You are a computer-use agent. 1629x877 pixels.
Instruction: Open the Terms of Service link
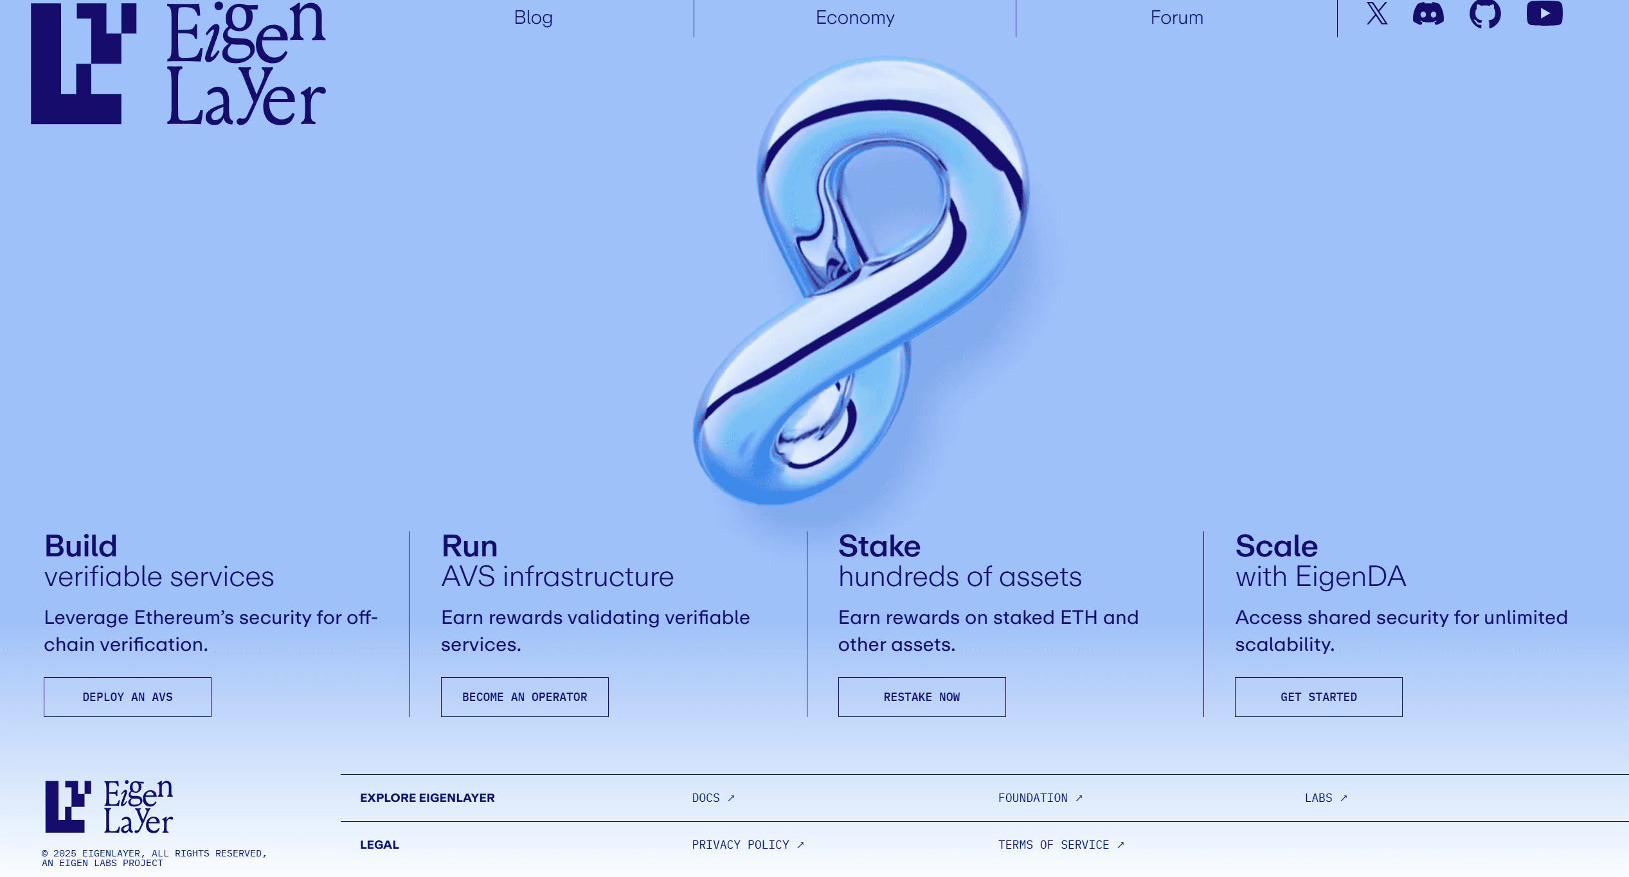coord(1060,845)
